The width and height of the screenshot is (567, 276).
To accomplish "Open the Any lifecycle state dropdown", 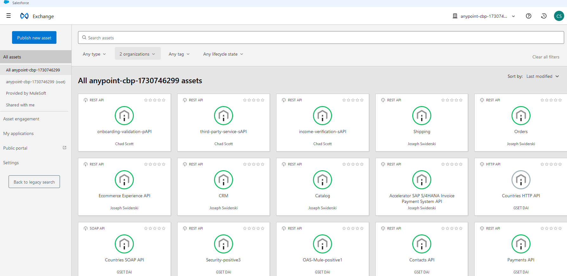I will click(223, 54).
